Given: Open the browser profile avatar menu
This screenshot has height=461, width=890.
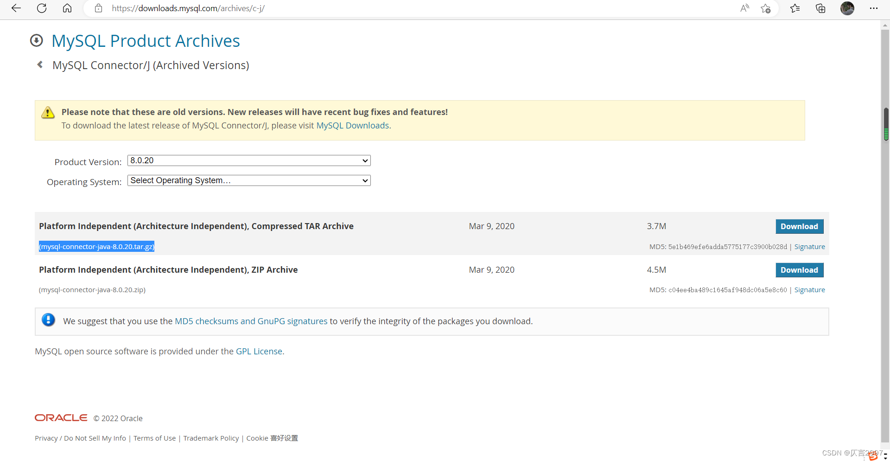Looking at the screenshot, I should [x=847, y=8].
